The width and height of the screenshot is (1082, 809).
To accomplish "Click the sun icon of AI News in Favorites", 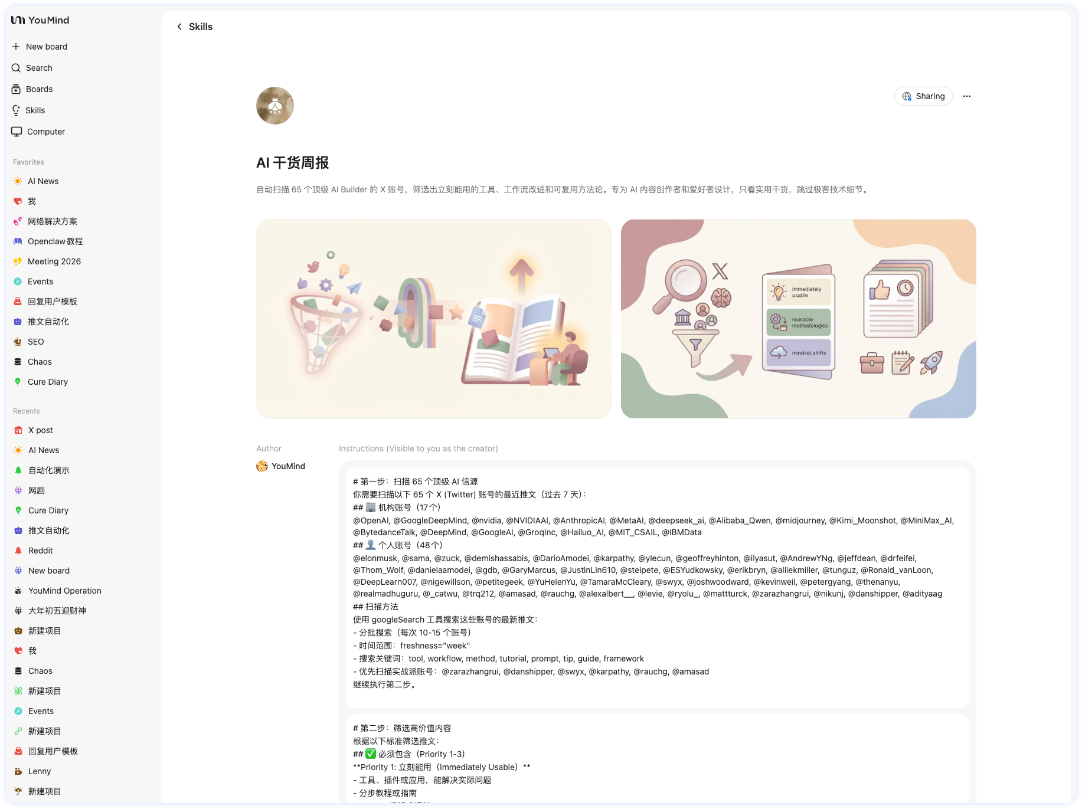I will tap(18, 181).
